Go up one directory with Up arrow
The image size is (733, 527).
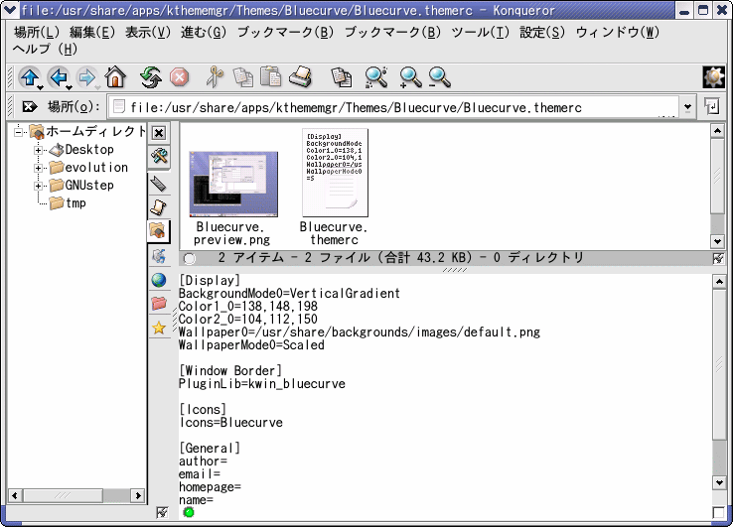point(30,76)
